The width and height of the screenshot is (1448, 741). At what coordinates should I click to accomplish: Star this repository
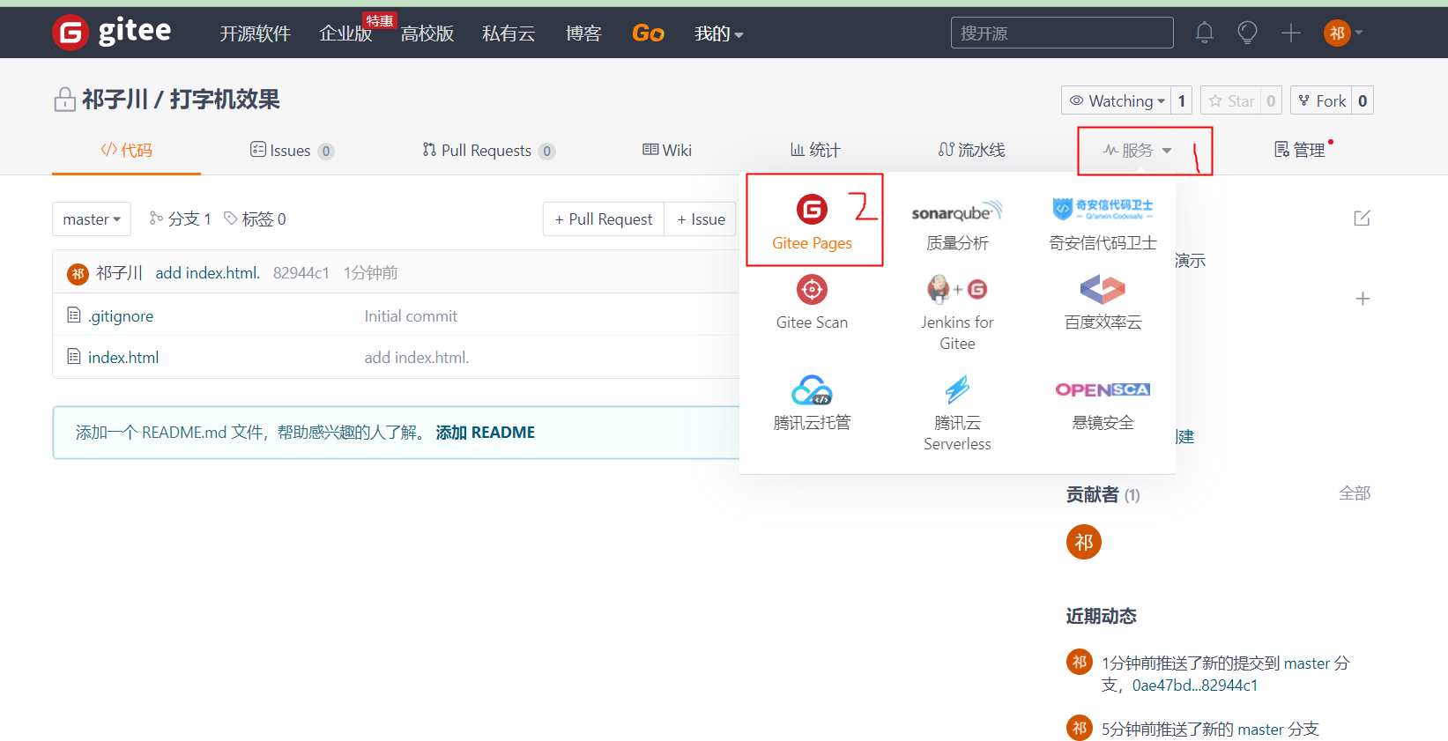[1231, 100]
